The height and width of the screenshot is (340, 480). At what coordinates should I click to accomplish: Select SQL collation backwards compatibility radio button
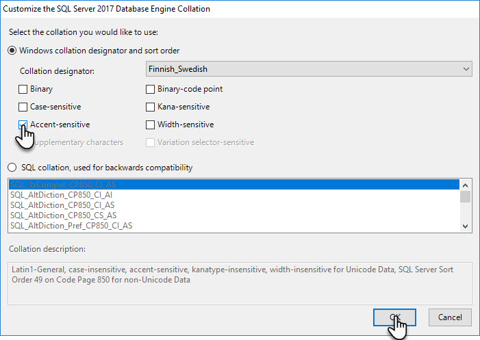tap(12, 167)
